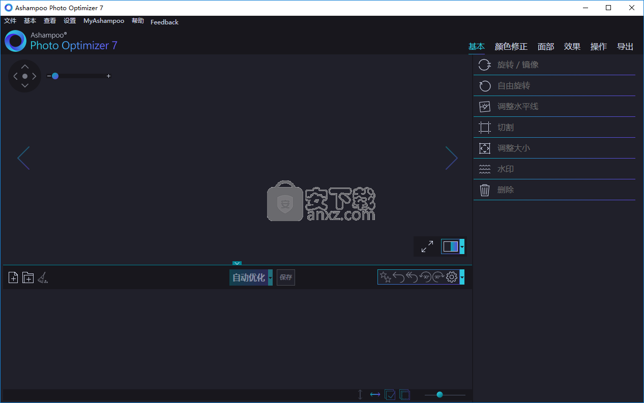
Task: Open the split view mode dropdown arrow
Action: pyautogui.click(x=462, y=246)
